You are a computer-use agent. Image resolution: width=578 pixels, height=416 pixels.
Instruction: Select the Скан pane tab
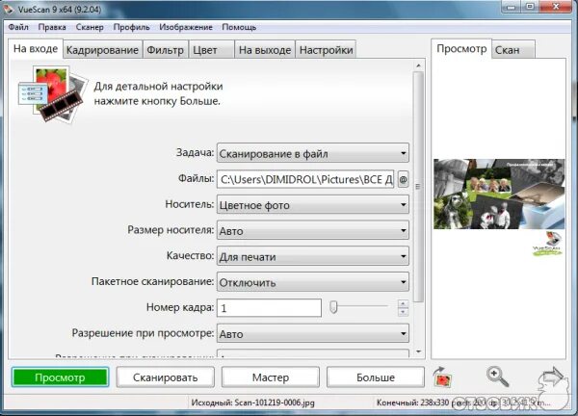coord(513,50)
